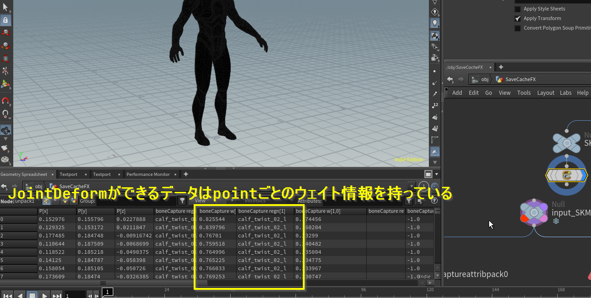The height and width of the screenshot is (298, 591).
Task: Toggle the headlight bulb display option
Action: pos(434,23)
